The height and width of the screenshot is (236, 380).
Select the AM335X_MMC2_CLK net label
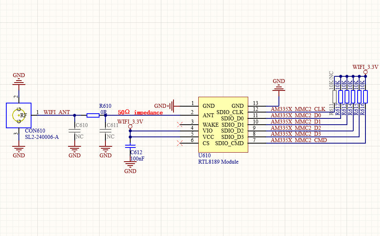[x=298, y=109]
